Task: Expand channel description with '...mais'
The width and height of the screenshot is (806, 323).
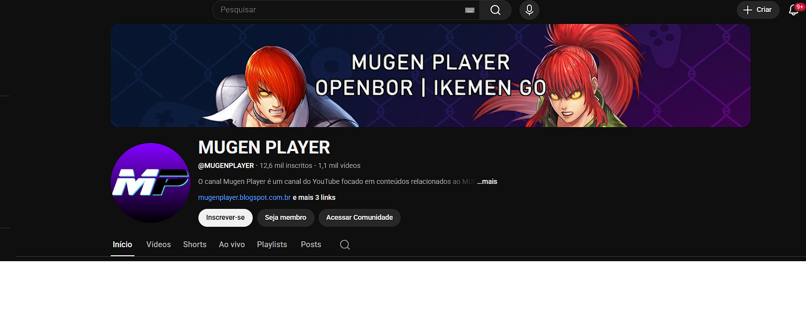Action: click(x=487, y=181)
